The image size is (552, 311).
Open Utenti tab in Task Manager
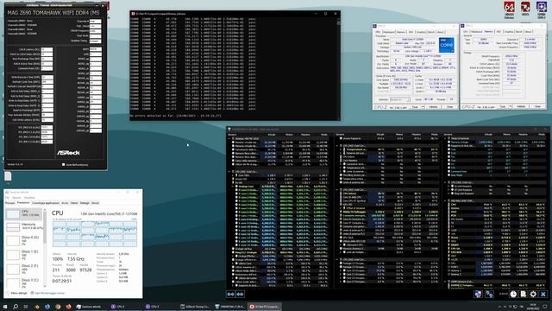coord(74,203)
